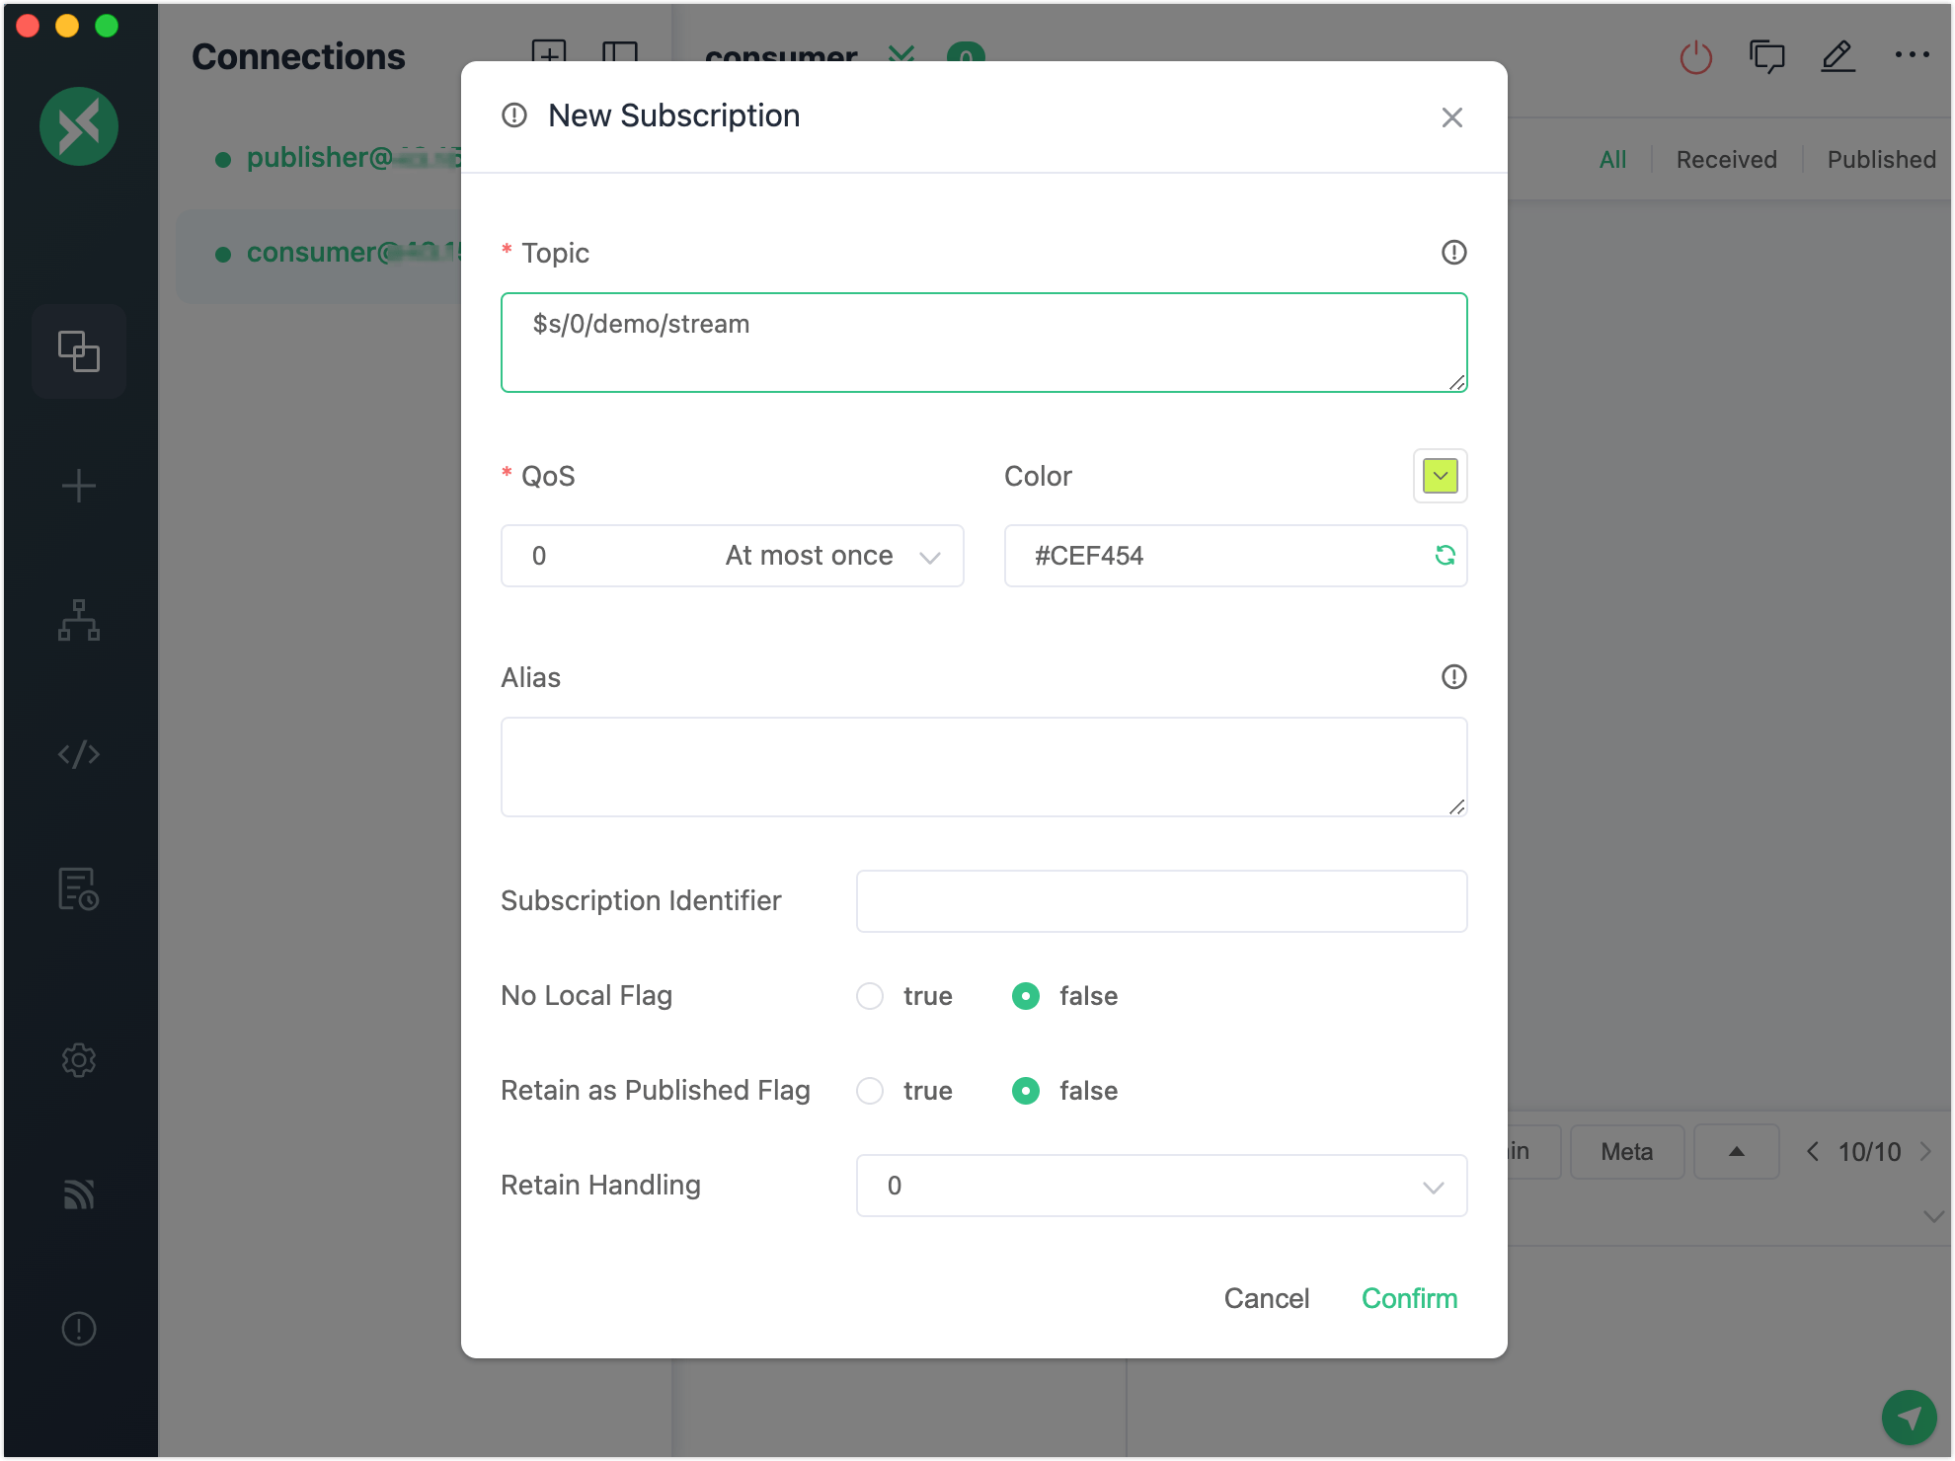Open the color picker swatch dropdown
This screenshot has height=1461, width=1955.
pyautogui.click(x=1440, y=476)
